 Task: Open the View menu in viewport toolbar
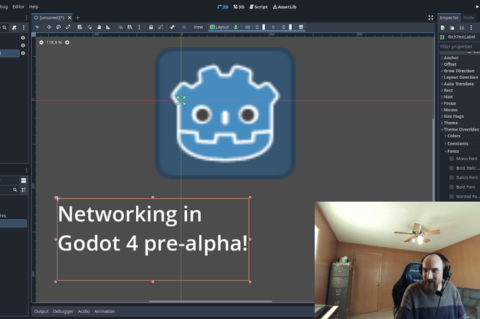click(x=198, y=27)
